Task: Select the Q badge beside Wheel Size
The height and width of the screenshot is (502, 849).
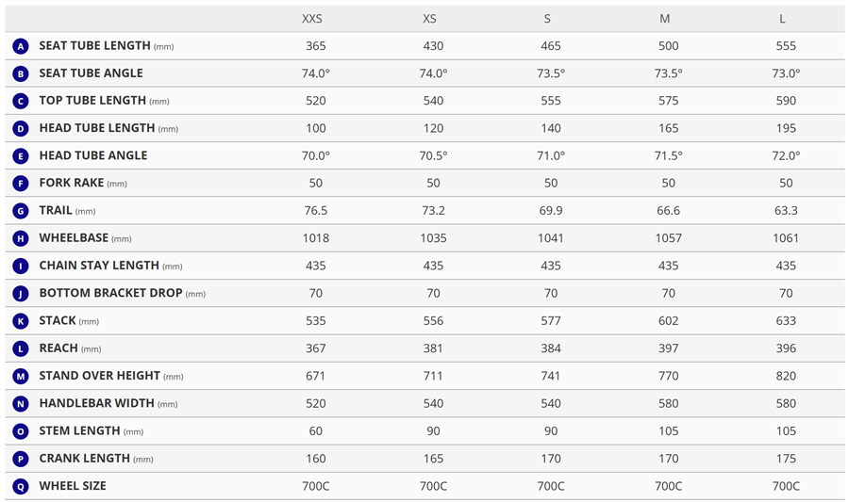Action: click(x=21, y=486)
